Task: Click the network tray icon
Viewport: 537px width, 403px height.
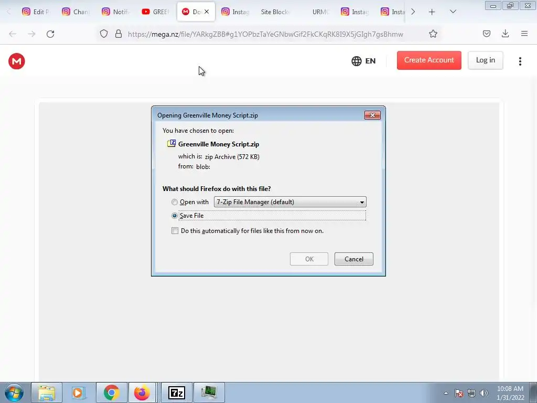Action: coord(471,393)
